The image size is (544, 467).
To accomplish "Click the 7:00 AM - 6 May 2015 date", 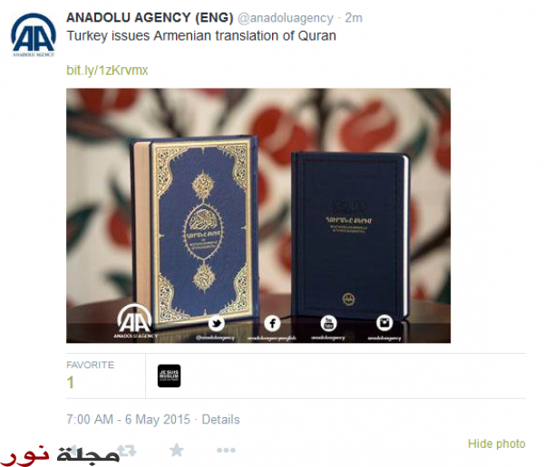I will (x=128, y=420).
